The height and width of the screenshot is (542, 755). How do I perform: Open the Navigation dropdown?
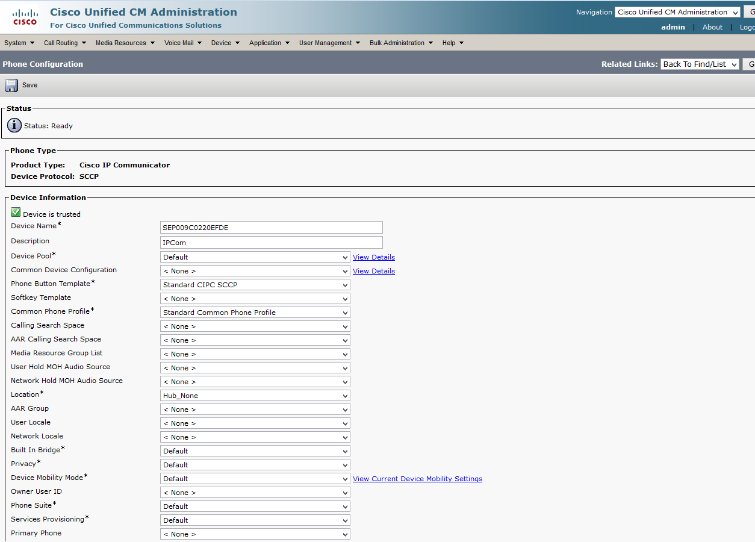[678, 12]
